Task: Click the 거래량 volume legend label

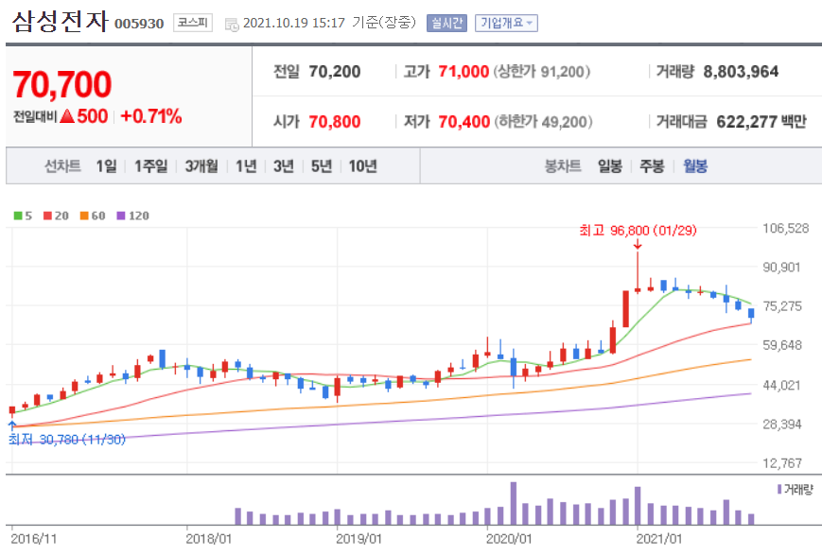Action: [x=798, y=490]
